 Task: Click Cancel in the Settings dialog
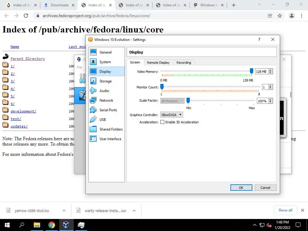(265, 188)
